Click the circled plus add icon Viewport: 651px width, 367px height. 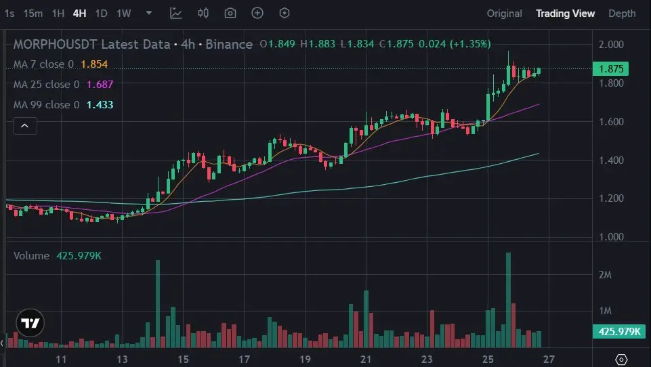(257, 13)
